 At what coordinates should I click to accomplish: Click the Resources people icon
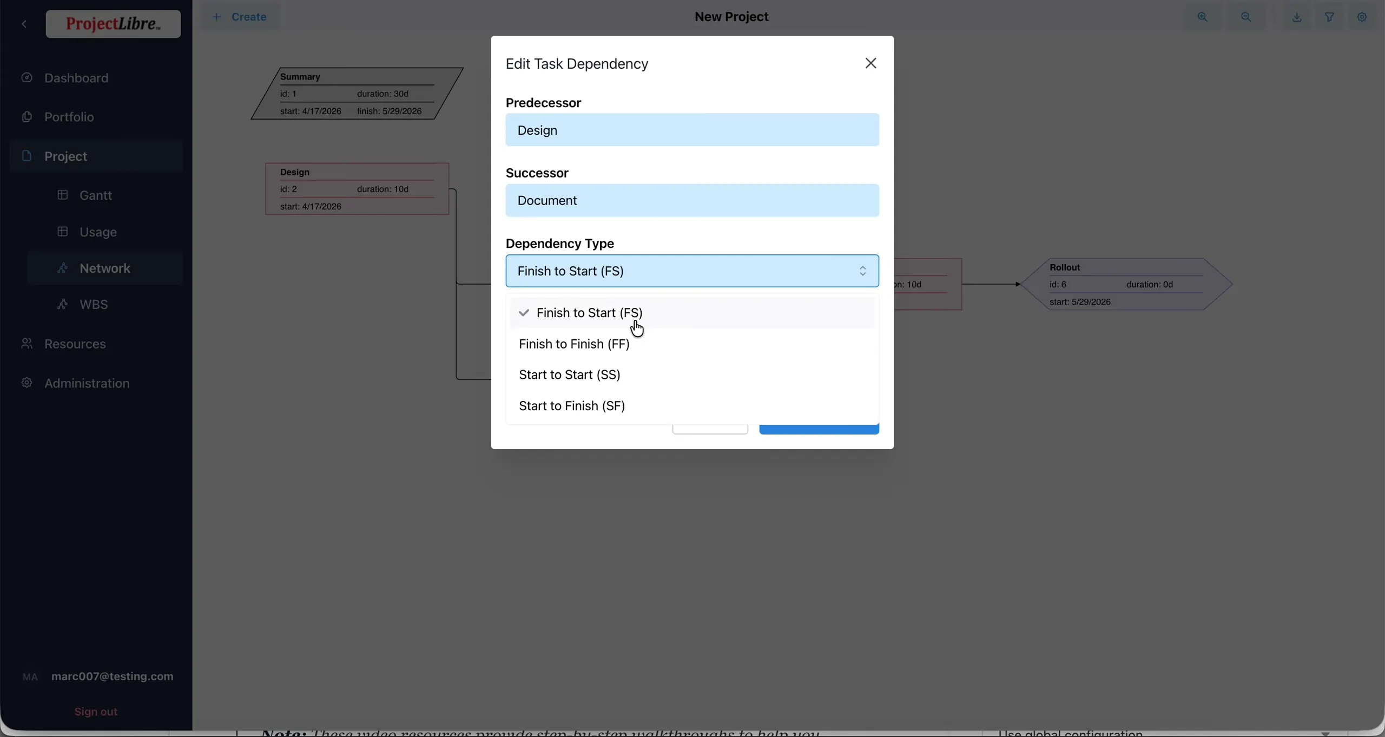point(27,344)
